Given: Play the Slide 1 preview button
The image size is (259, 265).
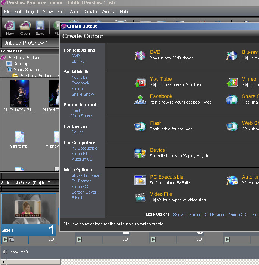Looking at the screenshot, I should coord(5,240).
